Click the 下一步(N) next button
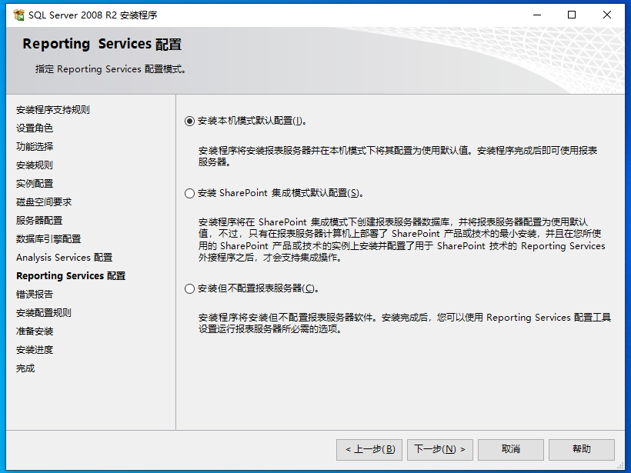 pyautogui.click(x=440, y=449)
